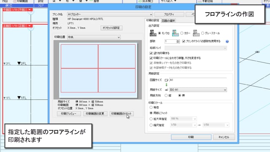Click the monochrome printer icon

[x=153, y=33]
